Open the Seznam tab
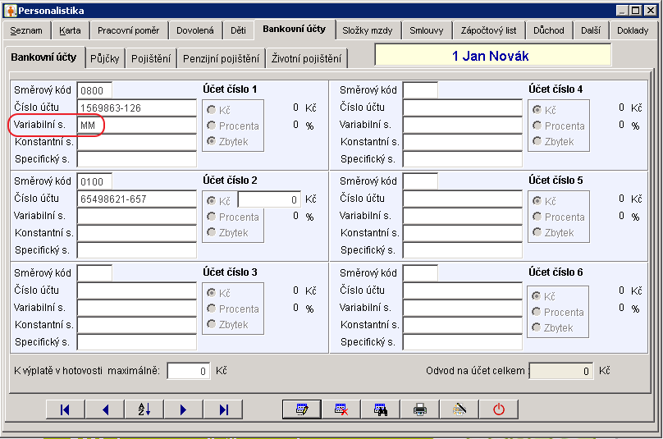Viewport: 663px width, 439px height. coord(26,30)
